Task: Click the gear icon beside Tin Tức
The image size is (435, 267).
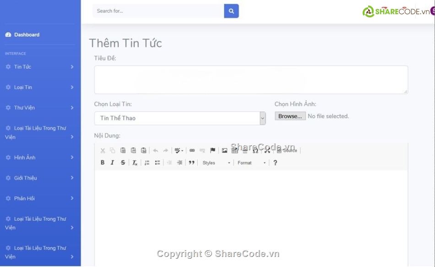Action: pos(8,67)
